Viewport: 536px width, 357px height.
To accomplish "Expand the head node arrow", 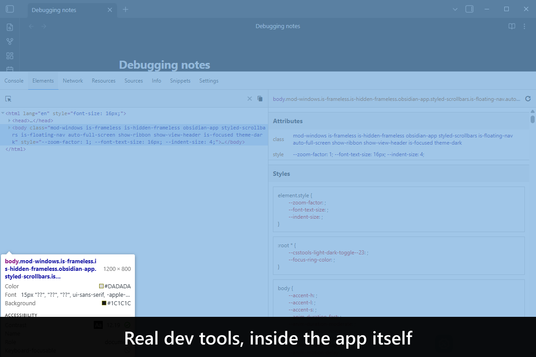I will click(x=10, y=120).
